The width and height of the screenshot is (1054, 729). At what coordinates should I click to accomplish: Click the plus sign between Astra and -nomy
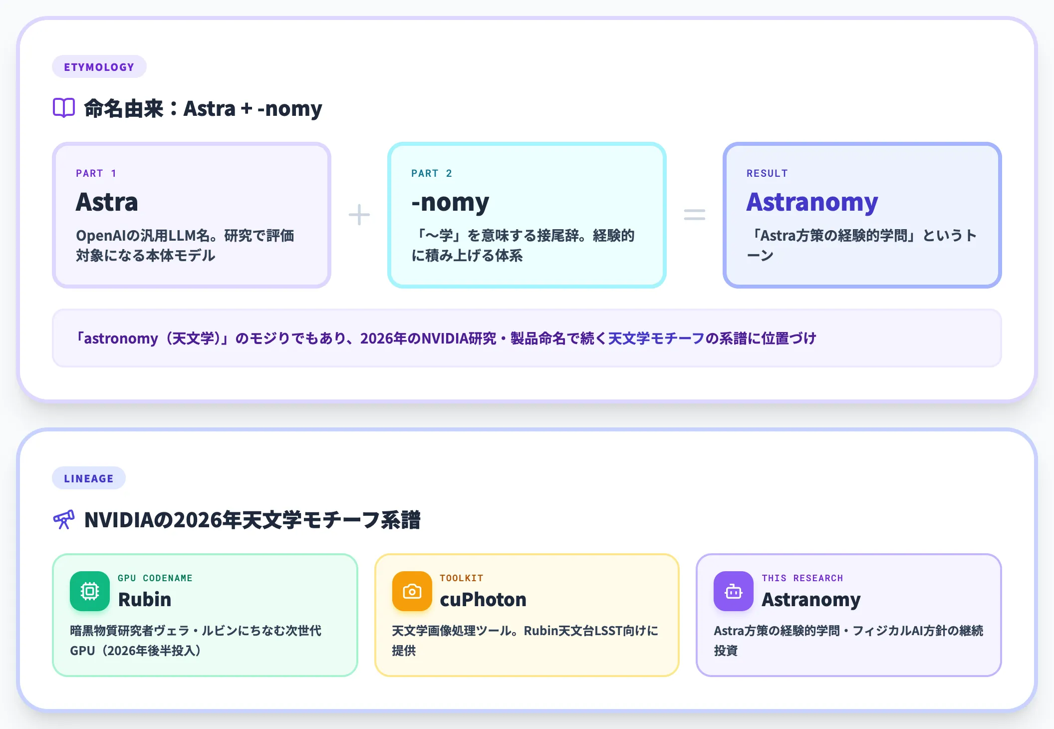(359, 215)
